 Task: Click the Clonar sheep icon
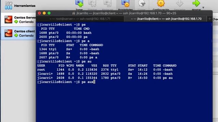[142, 4]
